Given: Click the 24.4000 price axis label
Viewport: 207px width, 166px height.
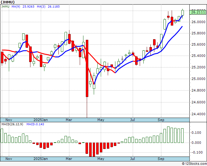Looking at the screenshot, I should (x=198, y=114).
